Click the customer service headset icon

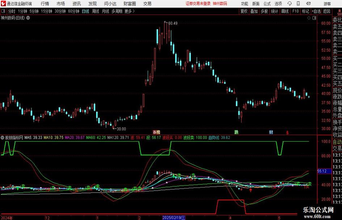pyautogui.click(x=290, y=4)
